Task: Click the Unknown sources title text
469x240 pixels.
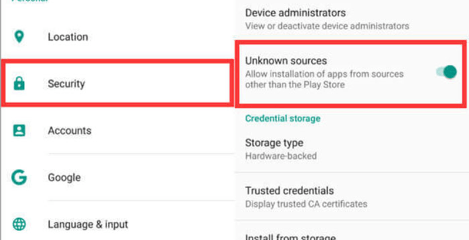Action: coord(286,61)
